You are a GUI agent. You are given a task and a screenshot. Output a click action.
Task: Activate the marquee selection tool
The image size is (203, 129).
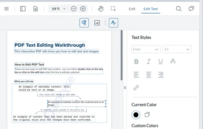[113, 9]
